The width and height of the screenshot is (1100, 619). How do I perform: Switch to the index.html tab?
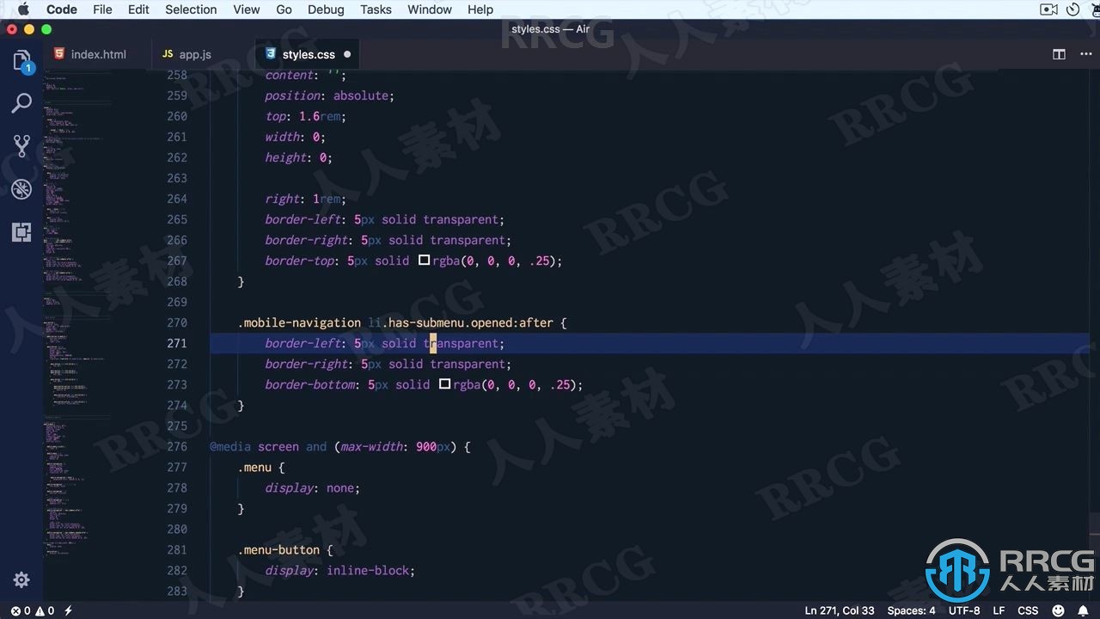(97, 54)
